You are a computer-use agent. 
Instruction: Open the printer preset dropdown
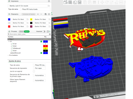[x=27, y=6]
